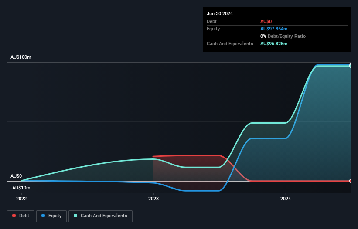The width and height of the screenshot is (358, 229).
Task: Click the 0% Debt/Equity Ratio text
Action: click(x=283, y=36)
